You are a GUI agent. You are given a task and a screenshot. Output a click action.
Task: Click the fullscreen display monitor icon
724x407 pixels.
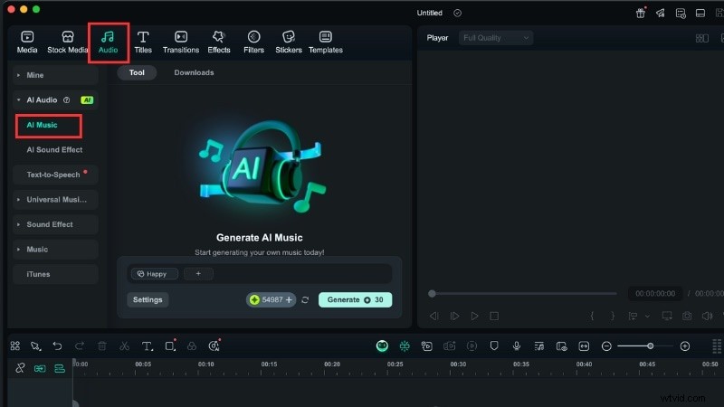[667, 316]
